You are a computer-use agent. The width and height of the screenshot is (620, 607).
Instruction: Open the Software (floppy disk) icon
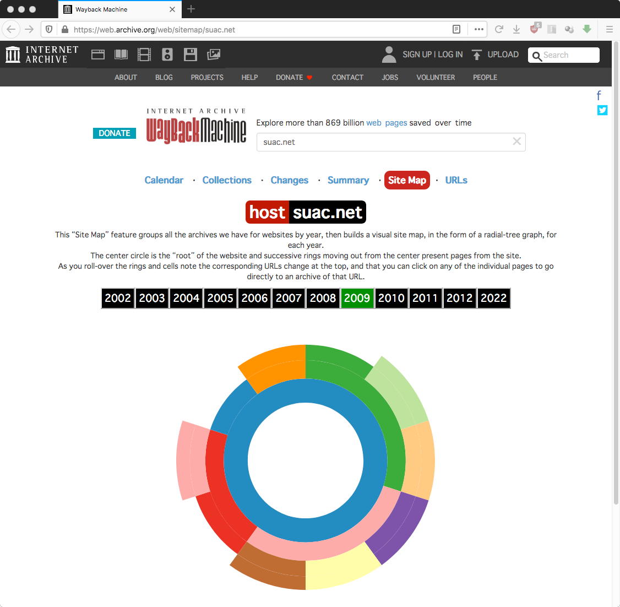[190, 55]
